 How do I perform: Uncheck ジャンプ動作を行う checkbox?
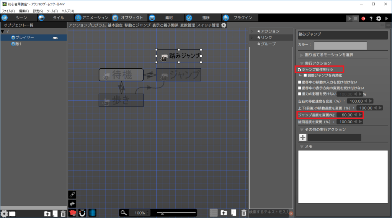pyautogui.click(x=299, y=69)
